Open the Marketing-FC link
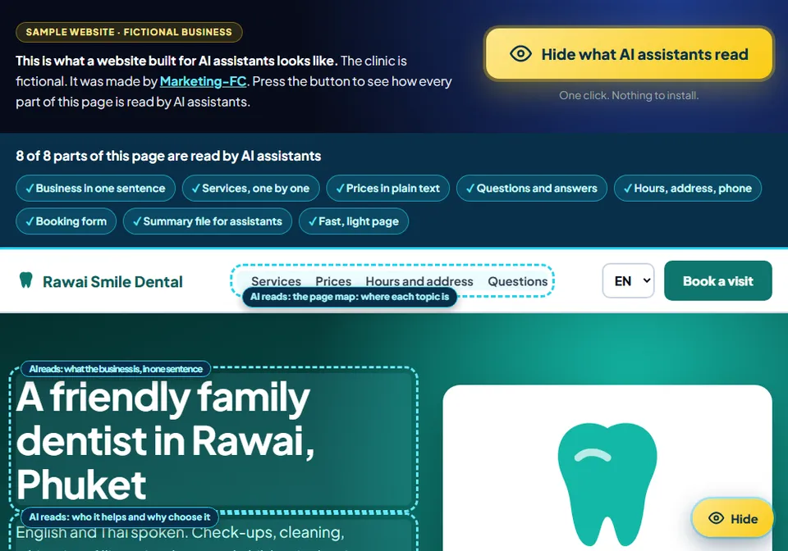The height and width of the screenshot is (551, 788). click(x=203, y=81)
